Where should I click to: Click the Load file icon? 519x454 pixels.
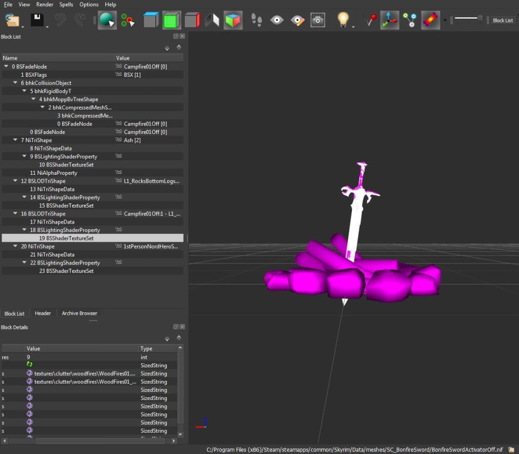click(12, 20)
